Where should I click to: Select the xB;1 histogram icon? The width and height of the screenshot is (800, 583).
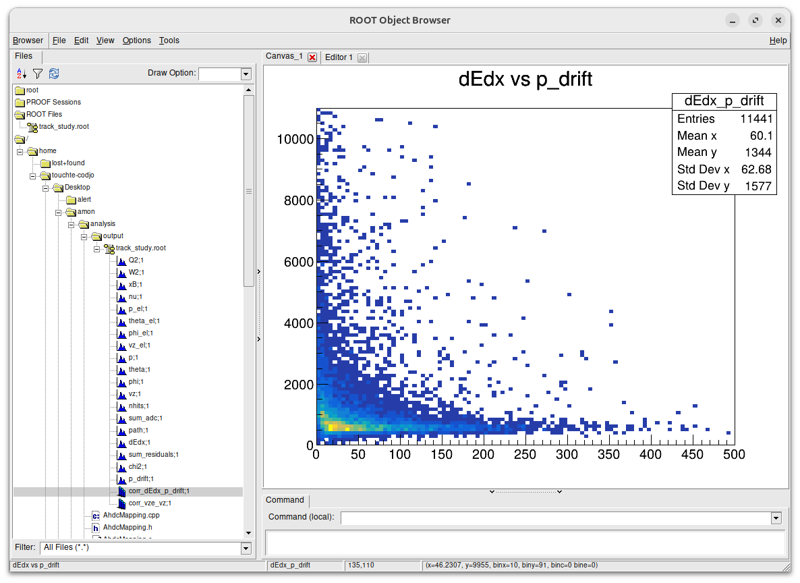[x=122, y=285]
